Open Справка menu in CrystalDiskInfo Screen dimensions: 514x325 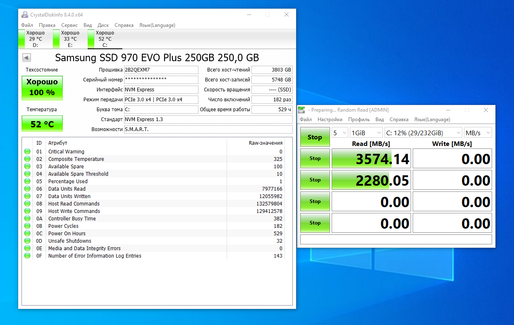click(x=124, y=25)
